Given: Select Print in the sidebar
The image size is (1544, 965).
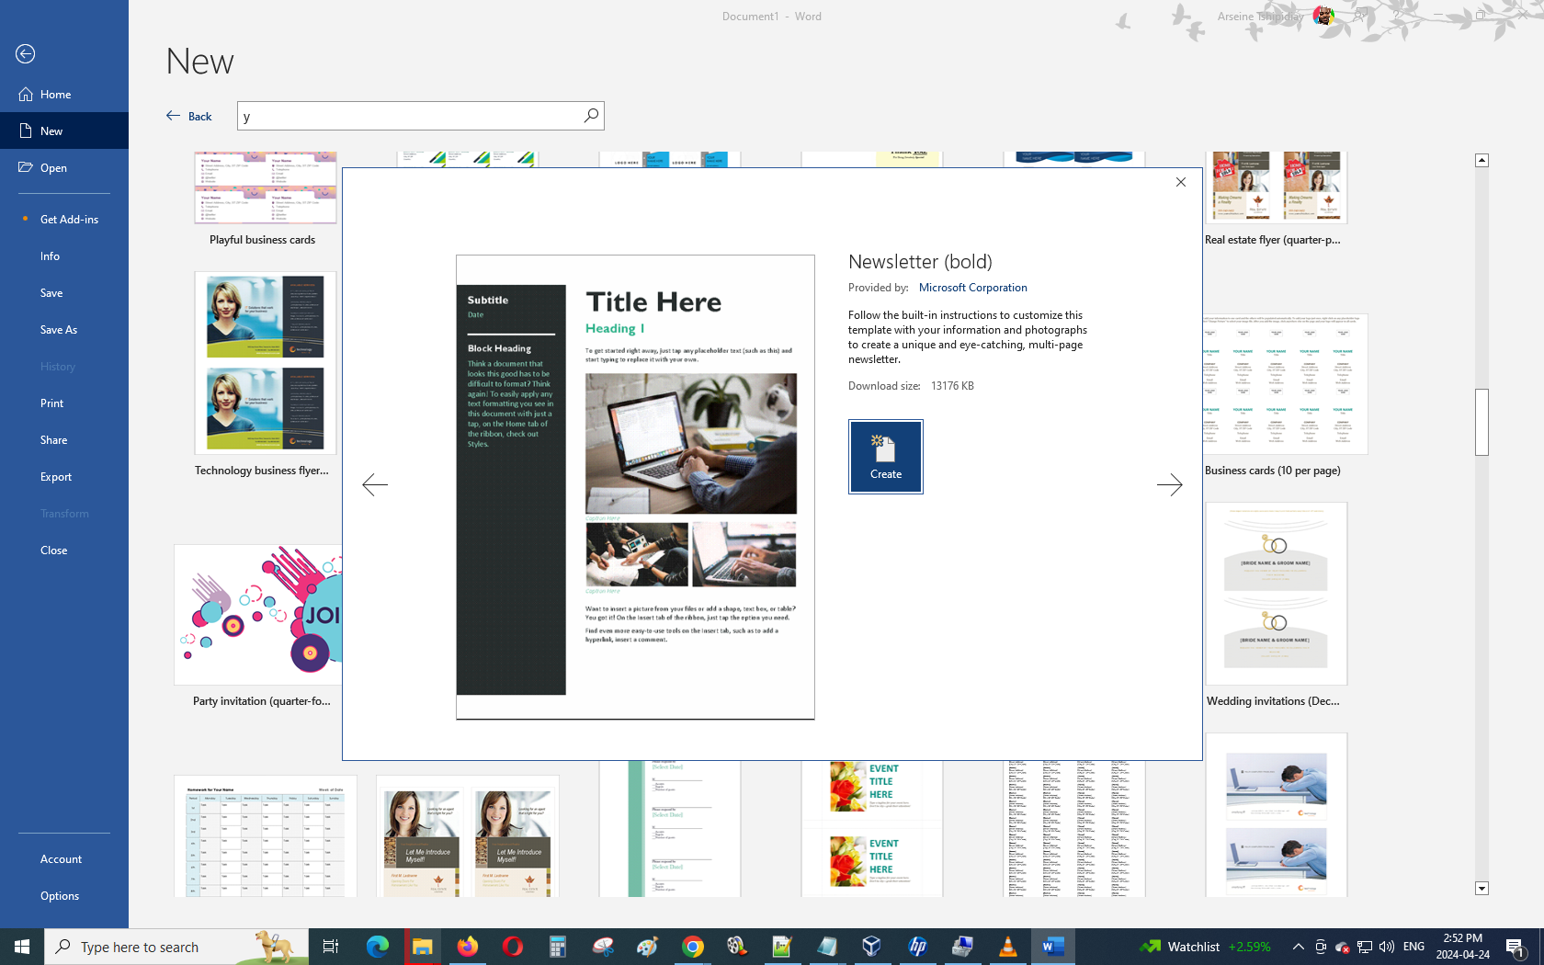Looking at the screenshot, I should click(52, 403).
